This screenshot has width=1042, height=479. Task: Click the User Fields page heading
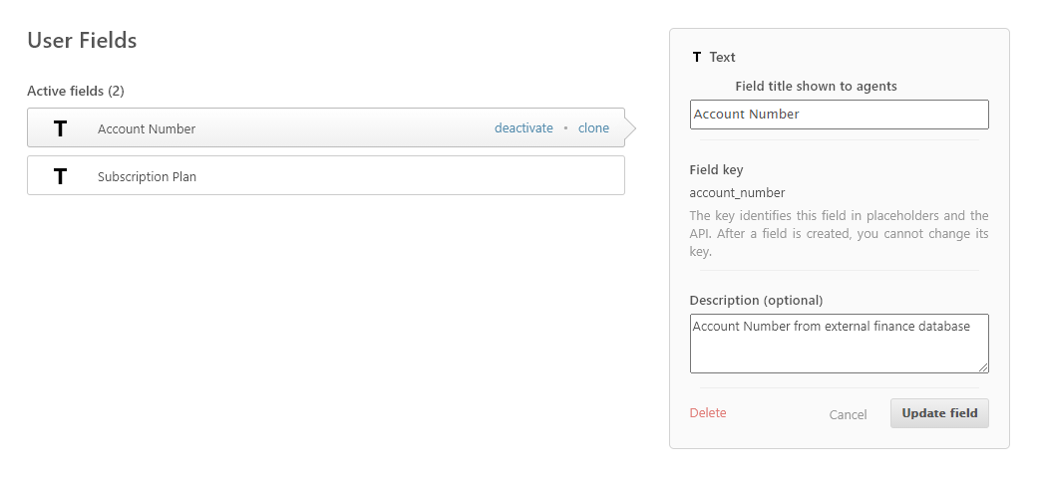pyautogui.click(x=82, y=41)
